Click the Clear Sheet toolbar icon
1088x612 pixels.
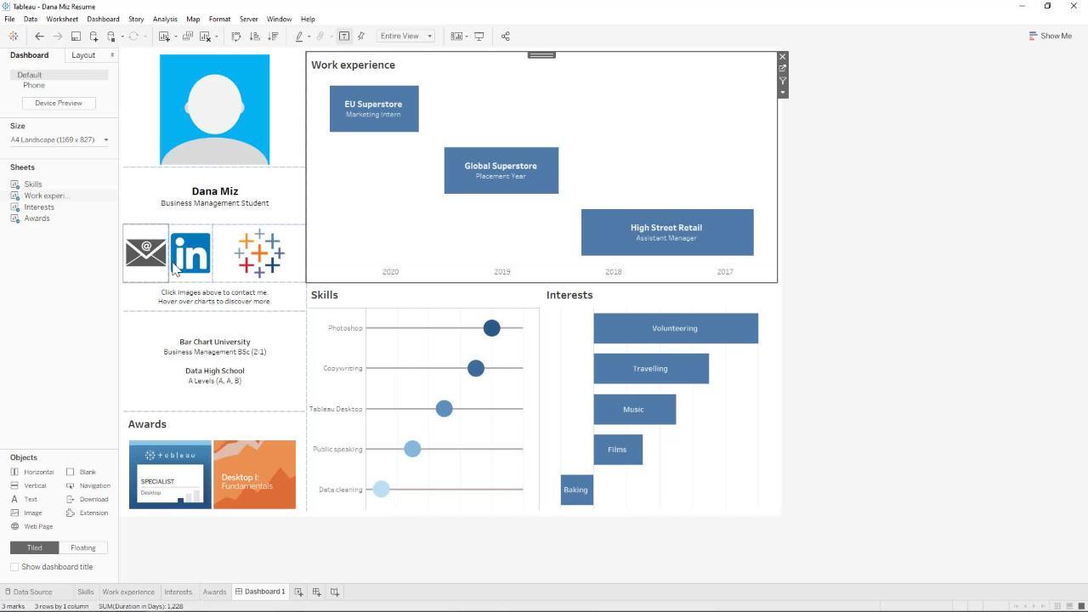pos(205,36)
